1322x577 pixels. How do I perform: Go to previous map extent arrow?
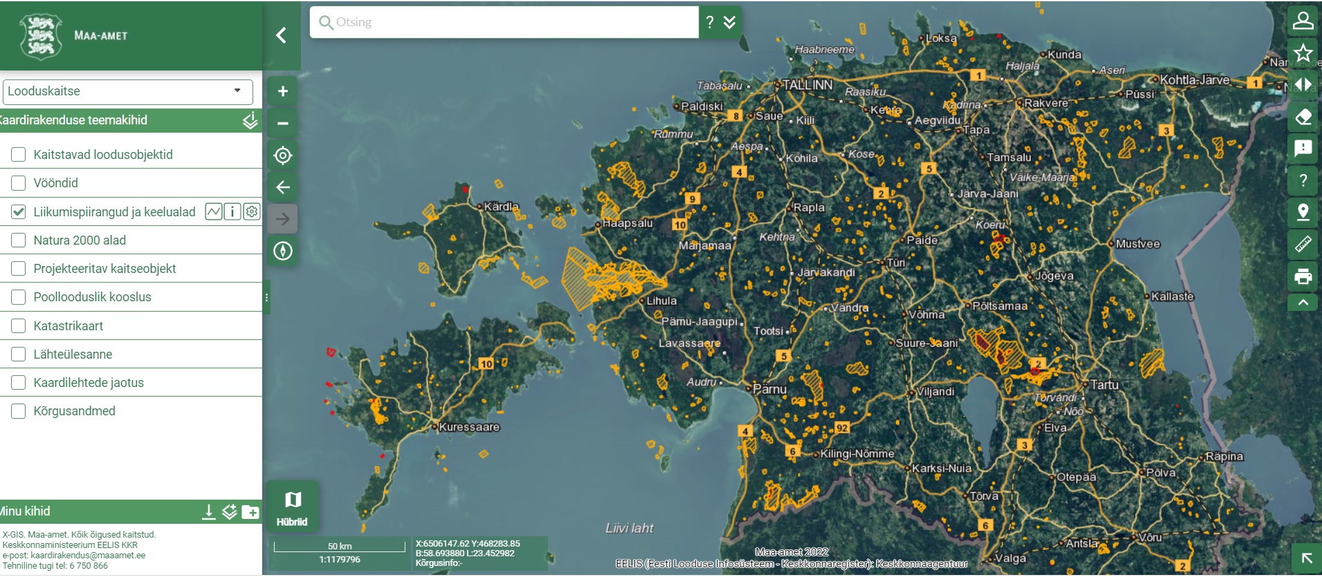[282, 187]
